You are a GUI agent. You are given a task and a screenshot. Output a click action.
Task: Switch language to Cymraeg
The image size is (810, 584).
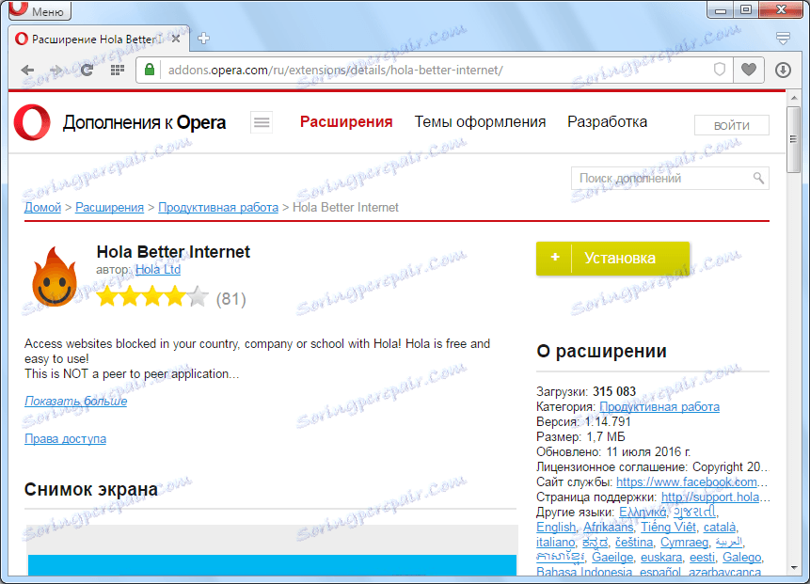[685, 543]
